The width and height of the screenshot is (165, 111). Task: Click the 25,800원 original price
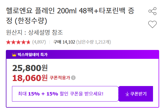[30, 68]
